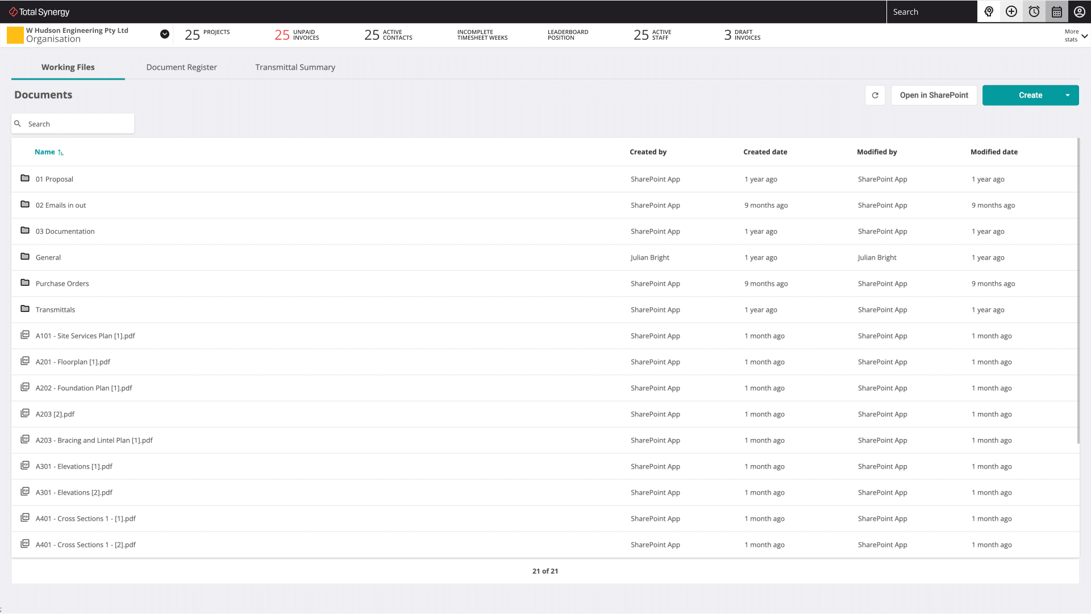Expand the organisation selector chevron

(164, 34)
